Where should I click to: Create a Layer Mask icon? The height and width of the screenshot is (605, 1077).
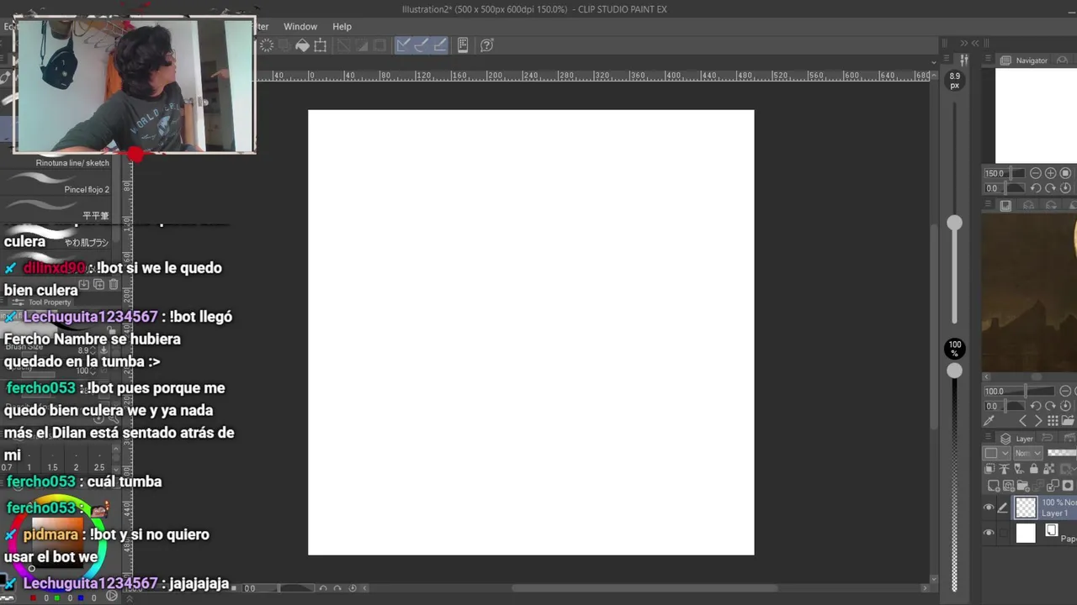(1068, 486)
